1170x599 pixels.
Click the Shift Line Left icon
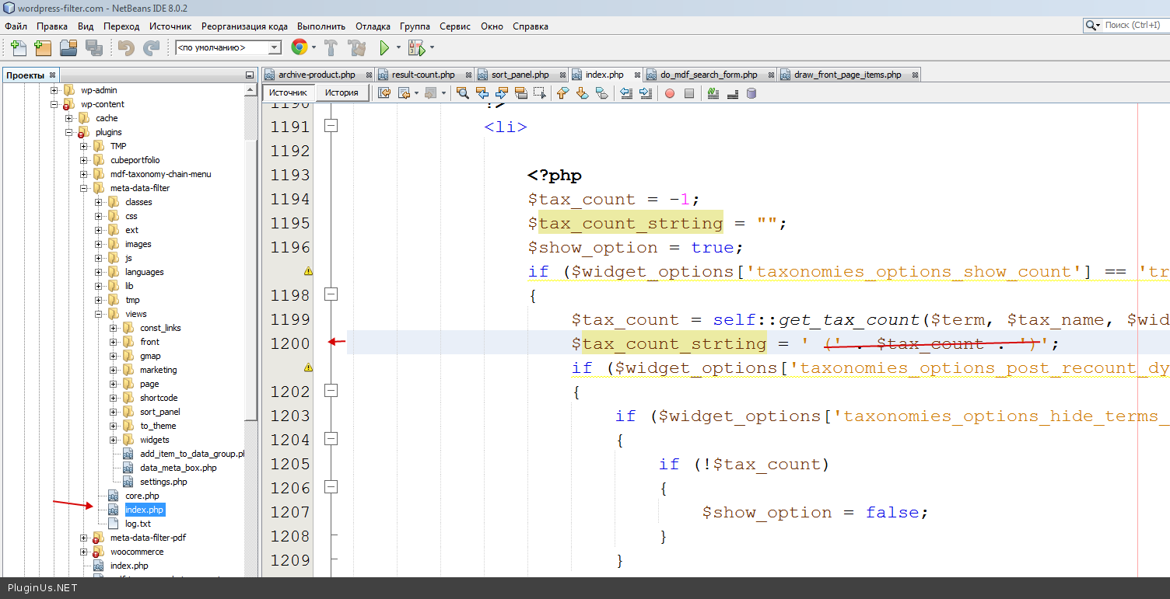click(626, 93)
